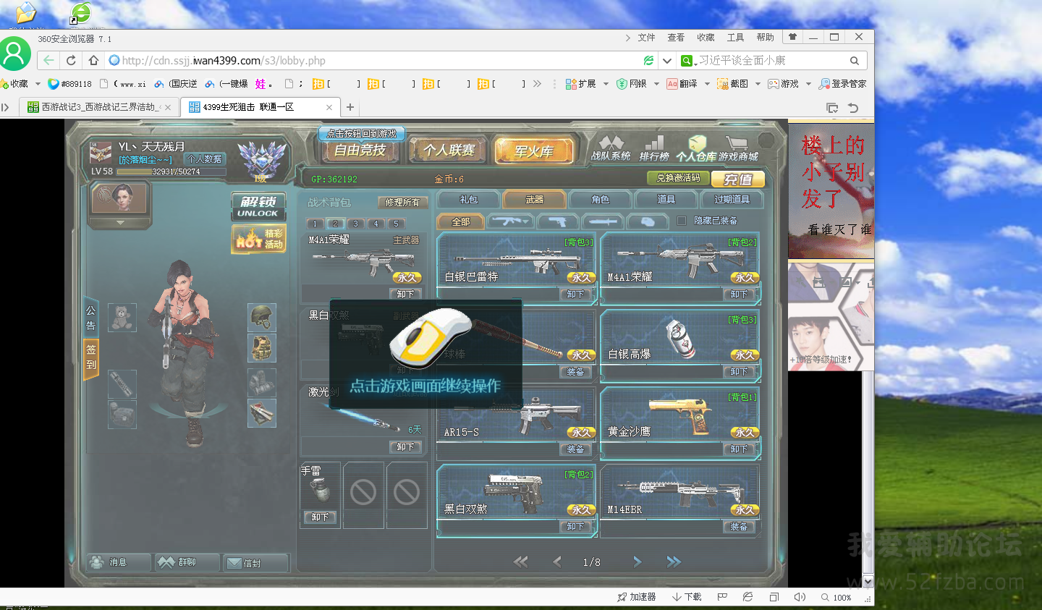Image resolution: width=1042 pixels, height=610 pixels.
Task: Click the browser vertical scrollbar down arrow
Action: tap(868, 582)
